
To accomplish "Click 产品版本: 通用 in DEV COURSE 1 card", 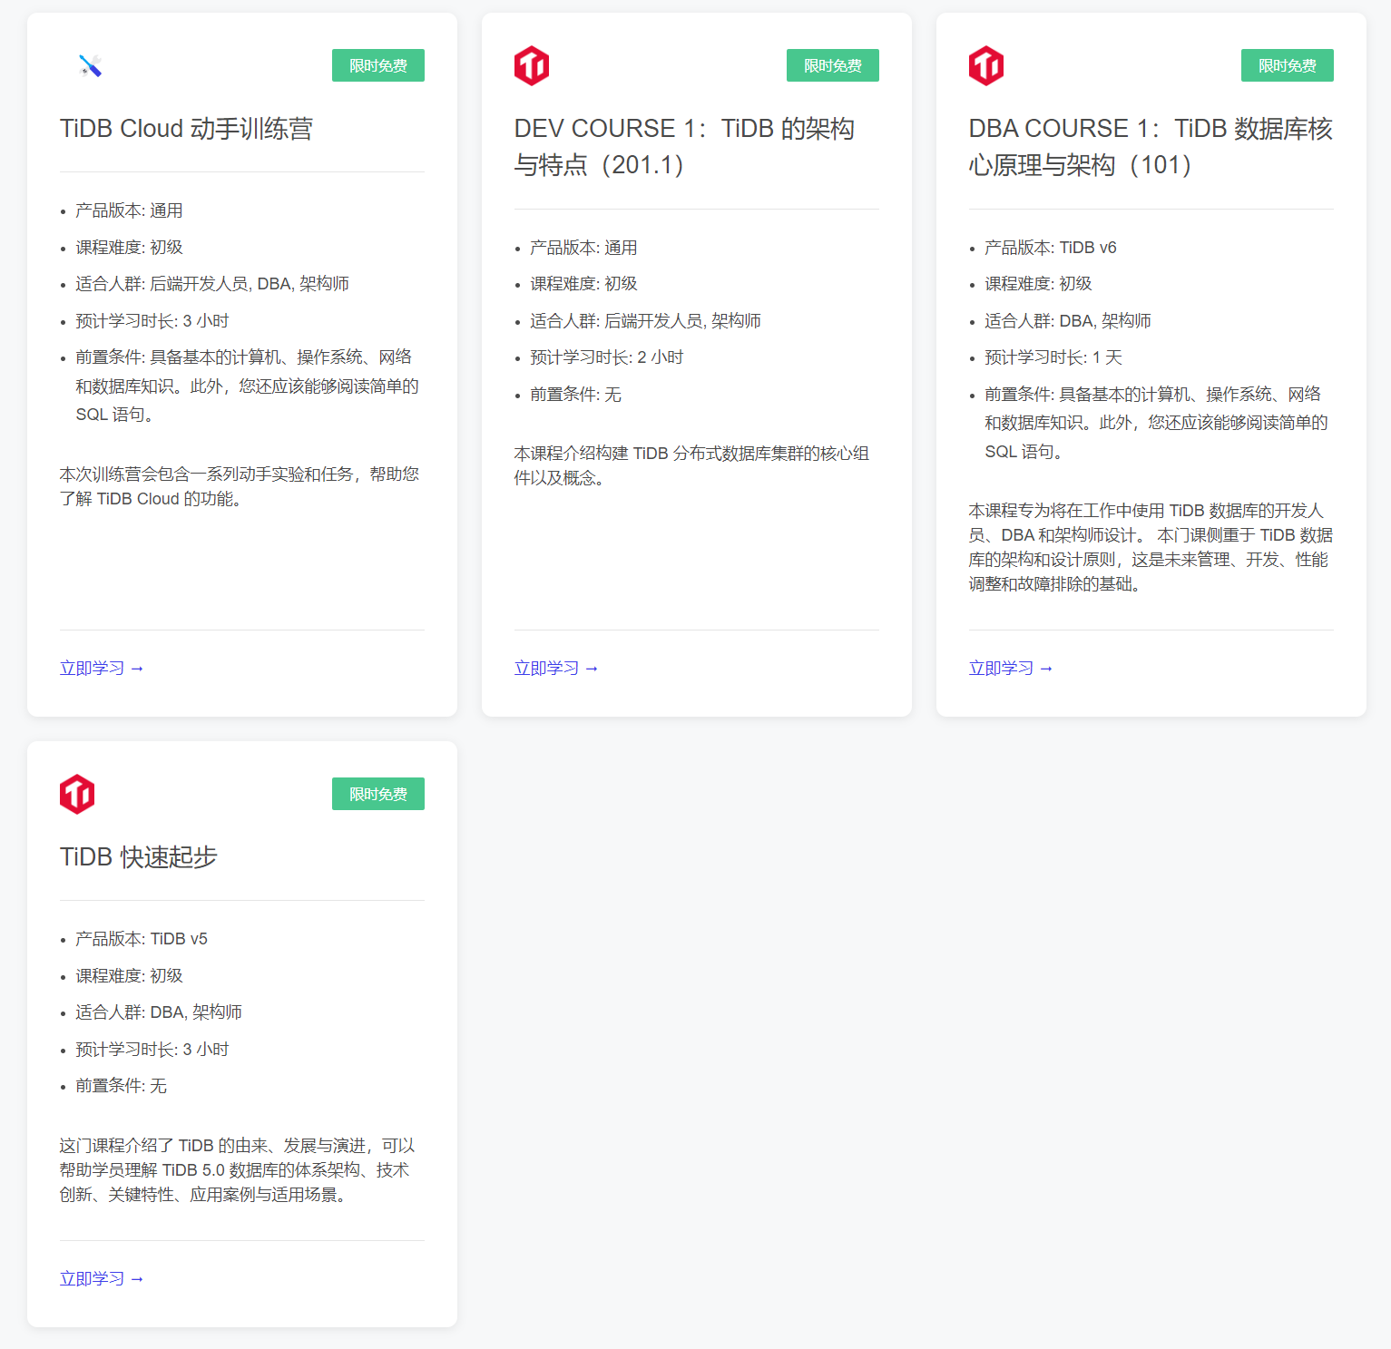I will [x=583, y=248].
